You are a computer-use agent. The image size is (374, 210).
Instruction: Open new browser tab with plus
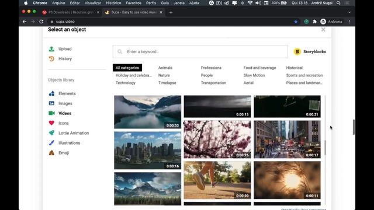pyautogui.click(x=171, y=12)
